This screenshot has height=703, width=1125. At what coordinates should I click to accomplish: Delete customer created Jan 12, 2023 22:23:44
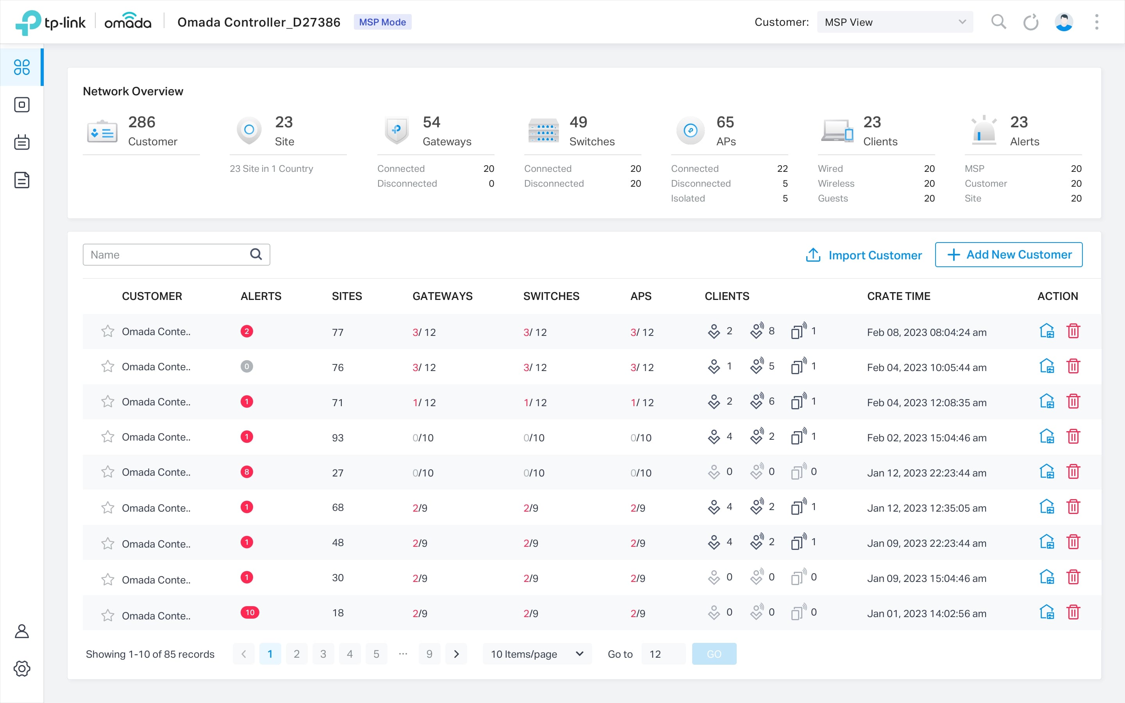[1073, 472]
